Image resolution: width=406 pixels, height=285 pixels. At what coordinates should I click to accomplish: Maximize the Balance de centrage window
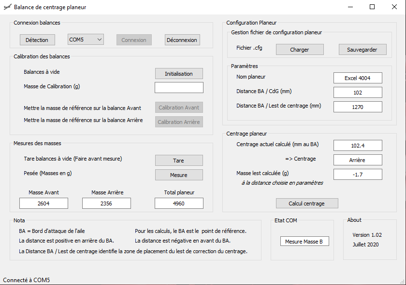pyautogui.click(x=372, y=7)
